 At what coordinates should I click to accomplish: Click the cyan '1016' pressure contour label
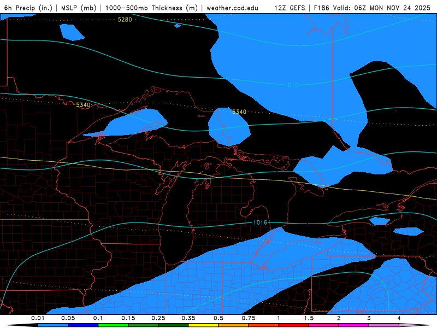(260, 222)
